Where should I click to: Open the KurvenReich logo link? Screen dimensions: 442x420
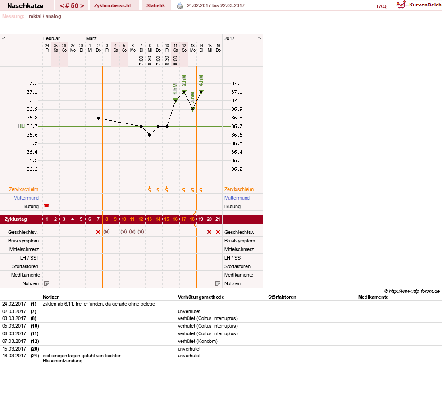click(x=419, y=5)
